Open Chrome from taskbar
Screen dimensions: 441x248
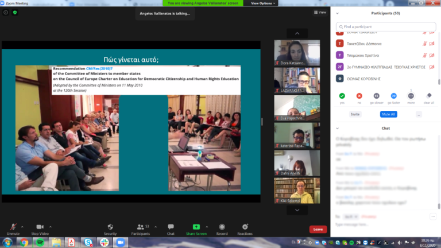point(24,242)
